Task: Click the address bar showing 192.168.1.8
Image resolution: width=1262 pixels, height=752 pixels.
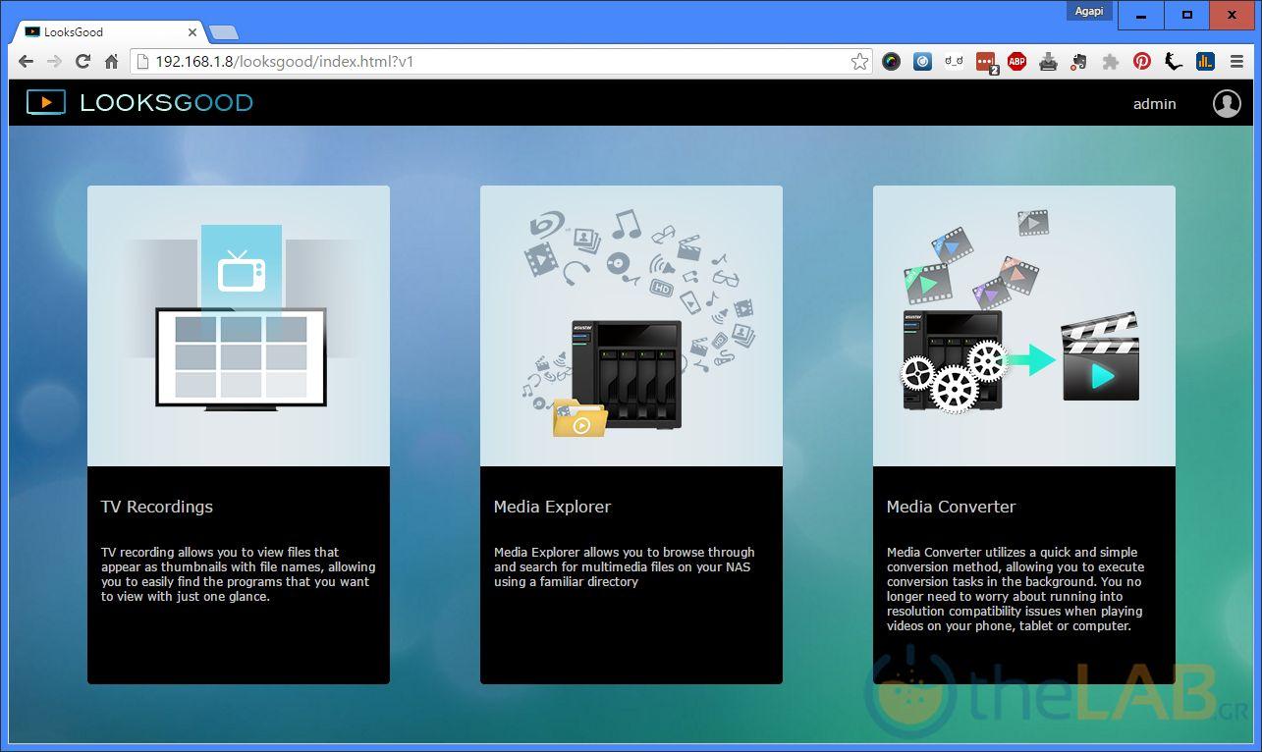Action: [503, 62]
